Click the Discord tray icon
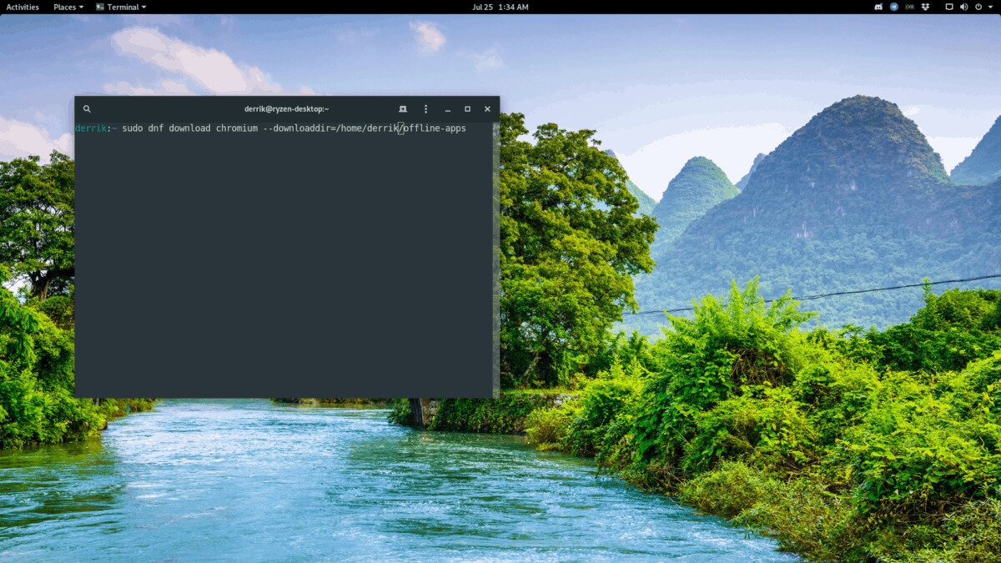The image size is (1001, 563). tap(878, 7)
